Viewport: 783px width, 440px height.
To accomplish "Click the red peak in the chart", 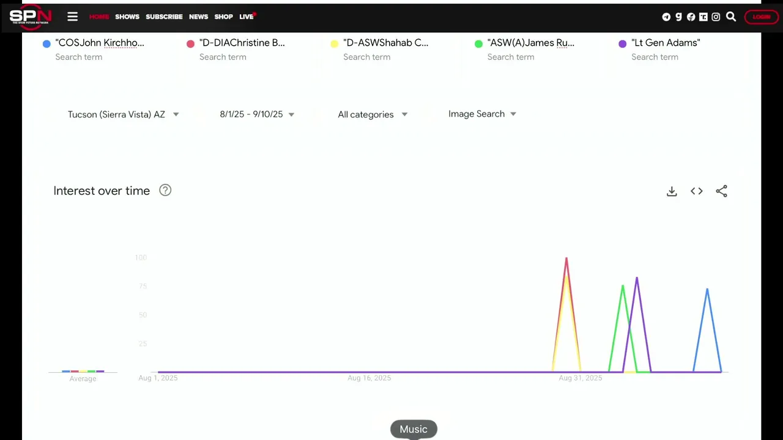I will (566, 260).
